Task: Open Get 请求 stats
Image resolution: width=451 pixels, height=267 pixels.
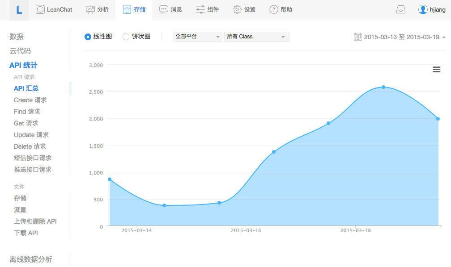Action: click(26, 123)
